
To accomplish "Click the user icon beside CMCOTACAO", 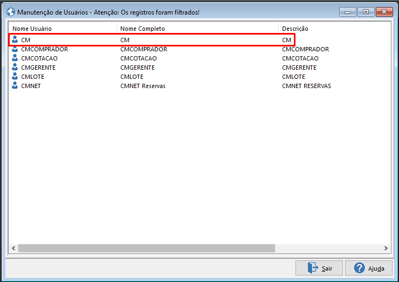I will [x=15, y=58].
